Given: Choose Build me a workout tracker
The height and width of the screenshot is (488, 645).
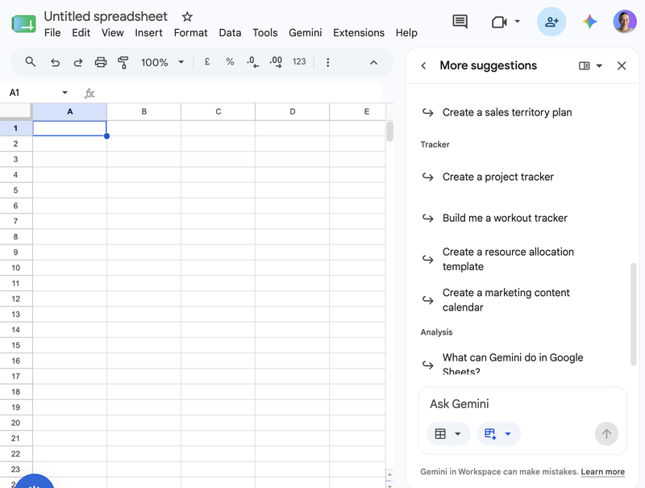Looking at the screenshot, I should point(505,218).
